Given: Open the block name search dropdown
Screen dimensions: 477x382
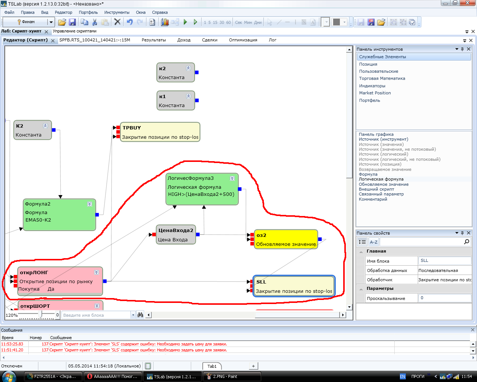Looking at the screenshot, I should (x=133, y=315).
